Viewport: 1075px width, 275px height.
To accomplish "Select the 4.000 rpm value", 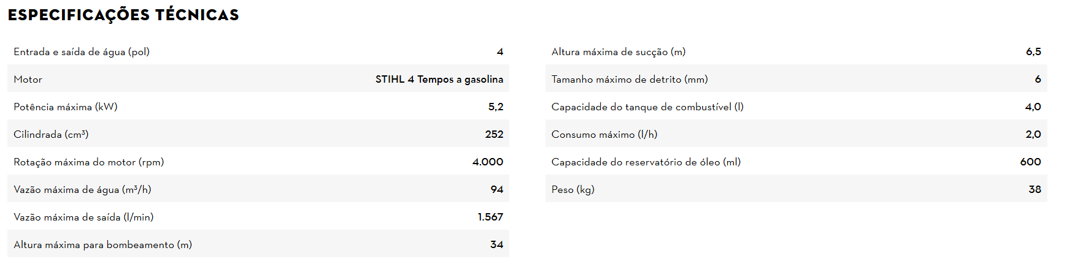I will [487, 162].
